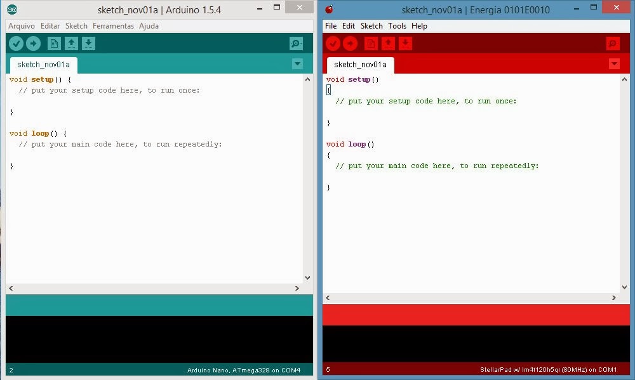Select sketch_nov01a tab in Energia window
Image resolution: width=635 pixels, height=380 pixels.
pyautogui.click(x=360, y=65)
